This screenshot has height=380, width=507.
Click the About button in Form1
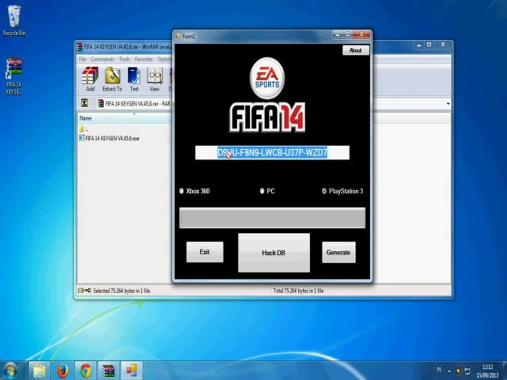pyautogui.click(x=355, y=50)
